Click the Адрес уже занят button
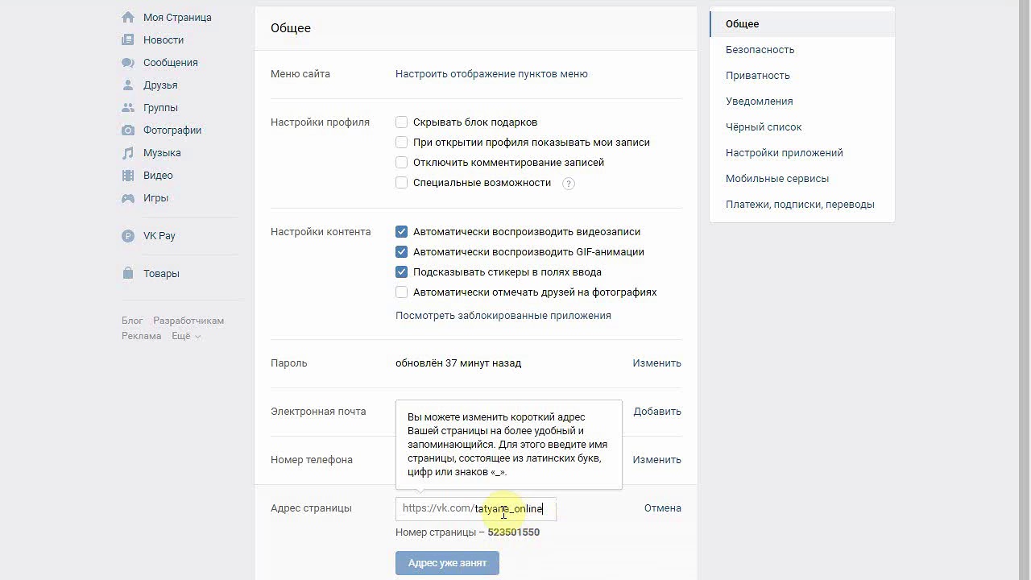This screenshot has height=580, width=1031. [447, 563]
